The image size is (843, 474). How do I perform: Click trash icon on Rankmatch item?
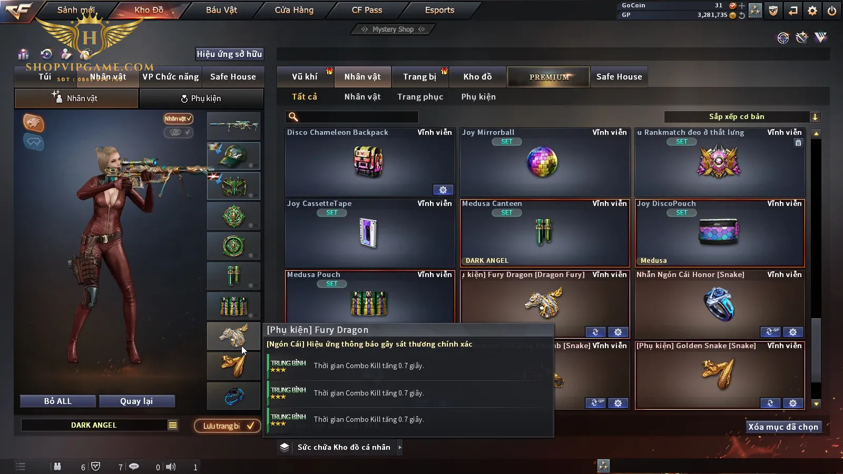(x=798, y=143)
